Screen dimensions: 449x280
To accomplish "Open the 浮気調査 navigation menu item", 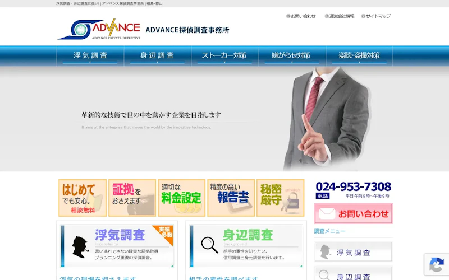I will click(x=90, y=55).
